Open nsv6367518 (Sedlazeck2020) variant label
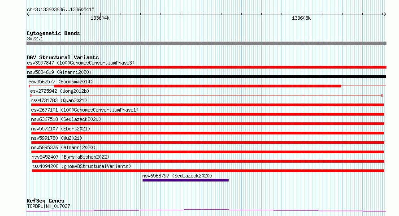The width and height of the screenshot is (399, 216). [66, 119]
